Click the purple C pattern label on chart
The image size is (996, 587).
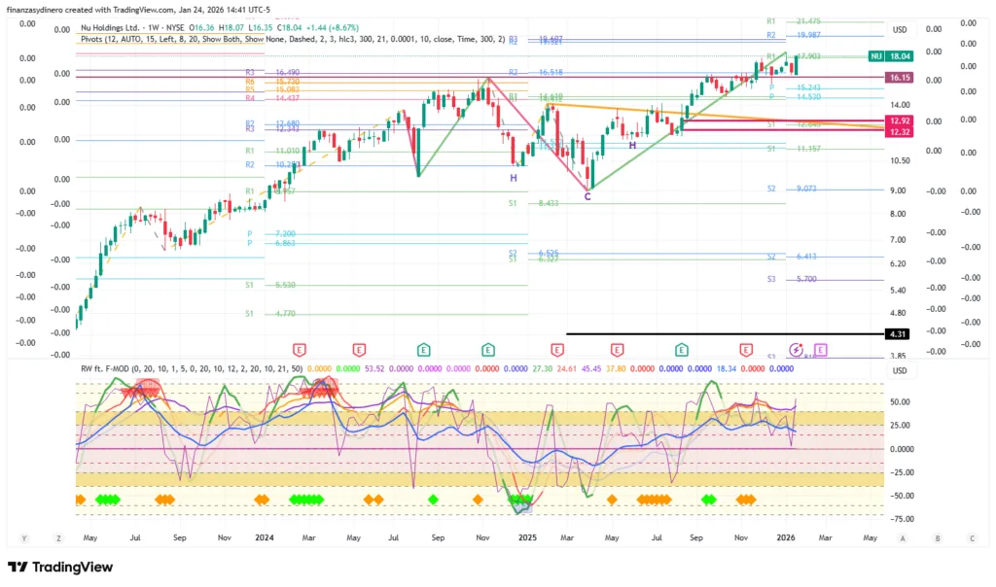point(587,196)
